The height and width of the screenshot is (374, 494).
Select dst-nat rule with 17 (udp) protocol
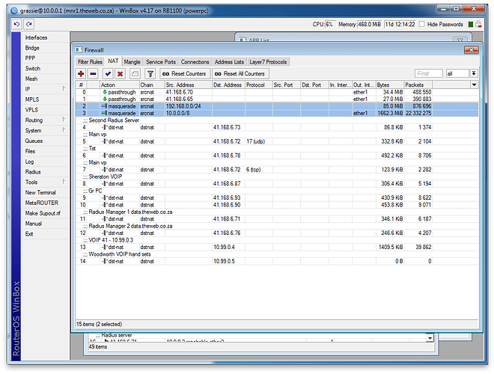tap(277, 141)
